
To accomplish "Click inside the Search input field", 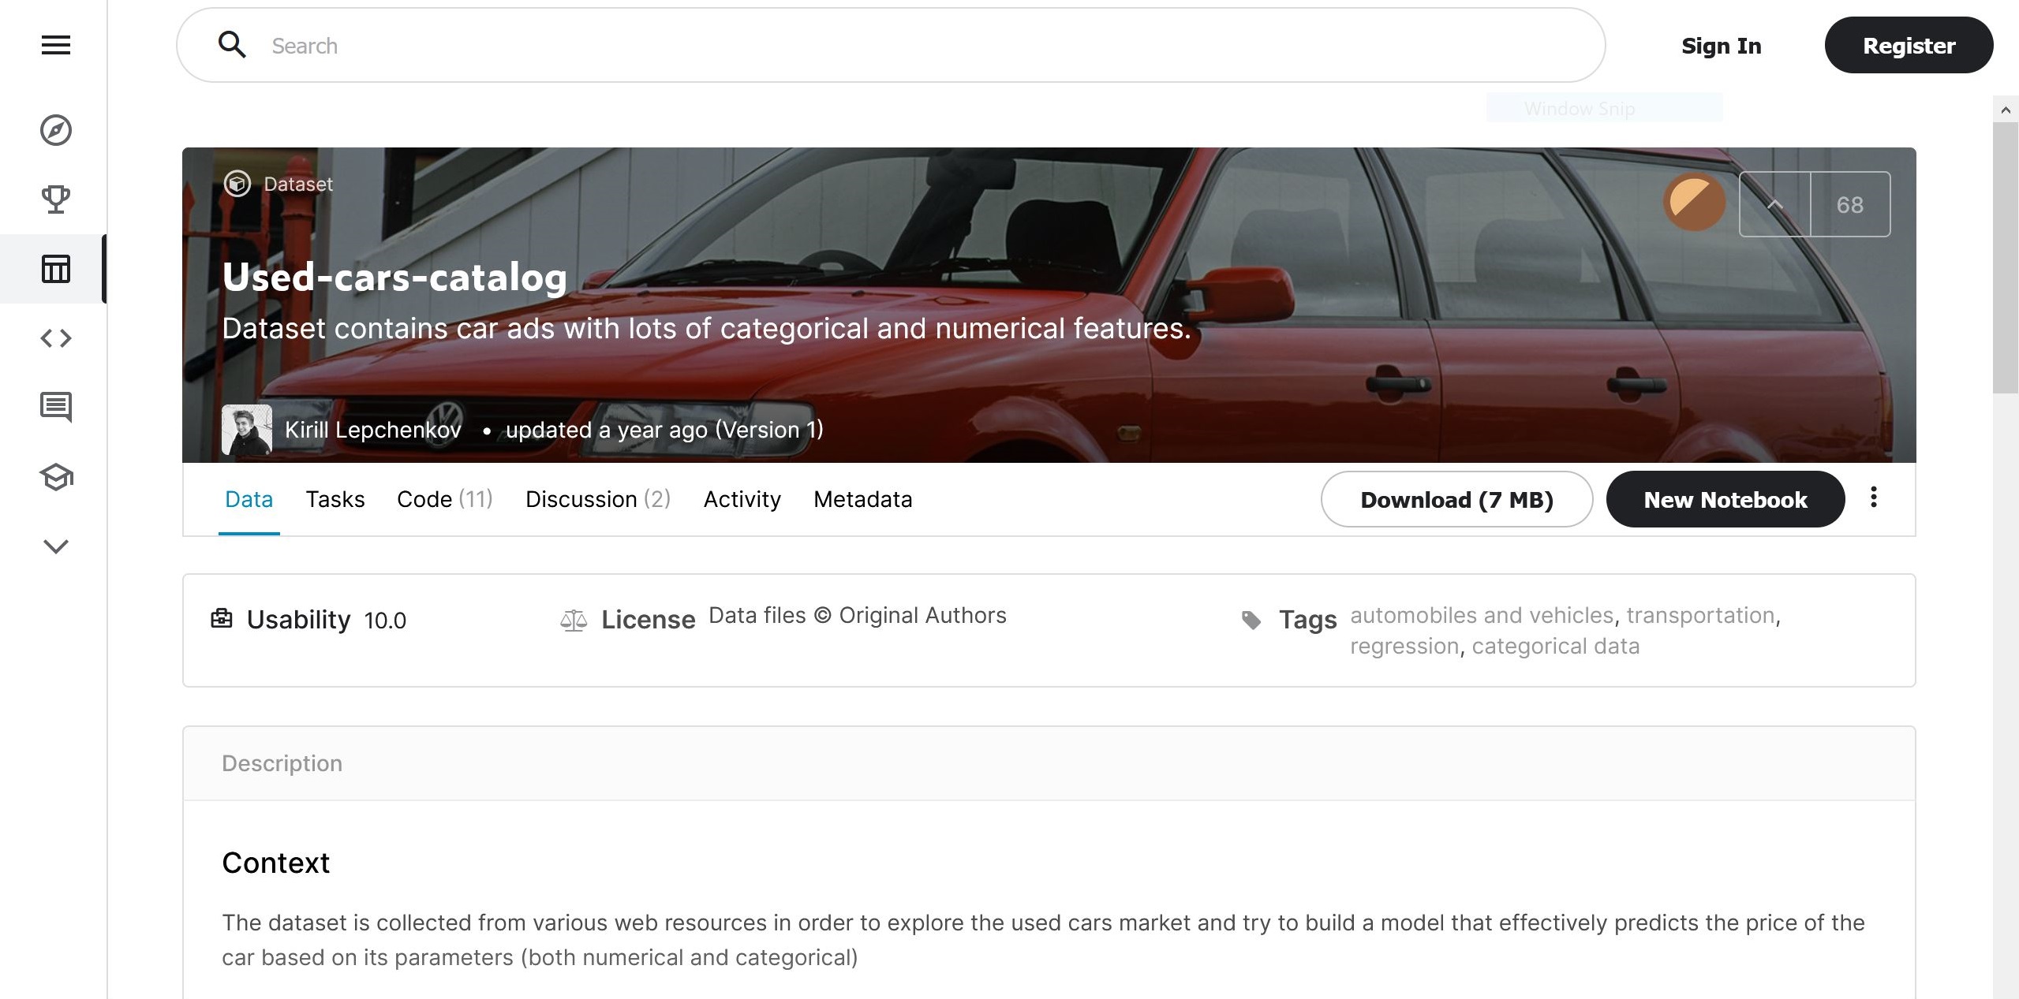I will [552, 45].
